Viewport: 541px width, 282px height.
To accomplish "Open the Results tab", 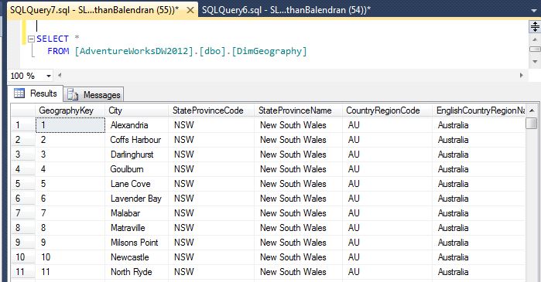I will 35,93.
